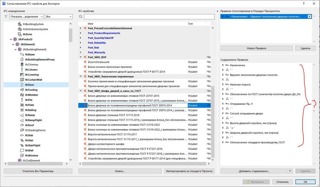Collapse Pset_ЭйЮ_Шифр_дверей_и_окон_по_ГОСТ group
This screenshot has height=187, width=320.
click(80, 91)
